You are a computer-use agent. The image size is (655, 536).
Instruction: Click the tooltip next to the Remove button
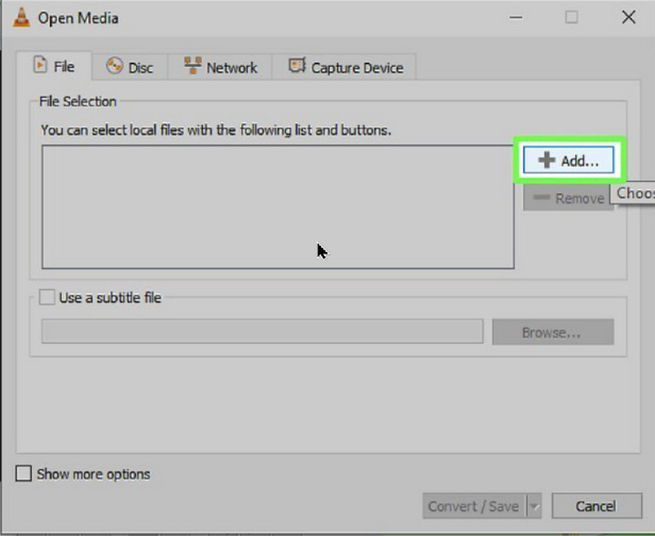pyautogui.click(x=635, y=194)
